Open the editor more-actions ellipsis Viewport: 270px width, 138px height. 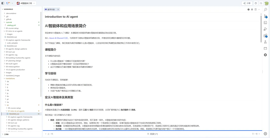[259, 9]
